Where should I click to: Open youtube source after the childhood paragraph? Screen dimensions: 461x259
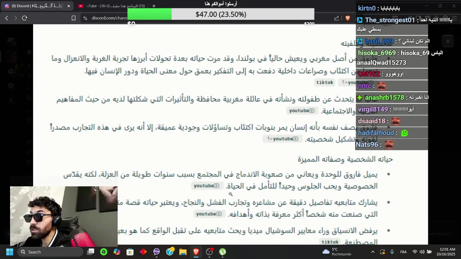pos(301,111)
